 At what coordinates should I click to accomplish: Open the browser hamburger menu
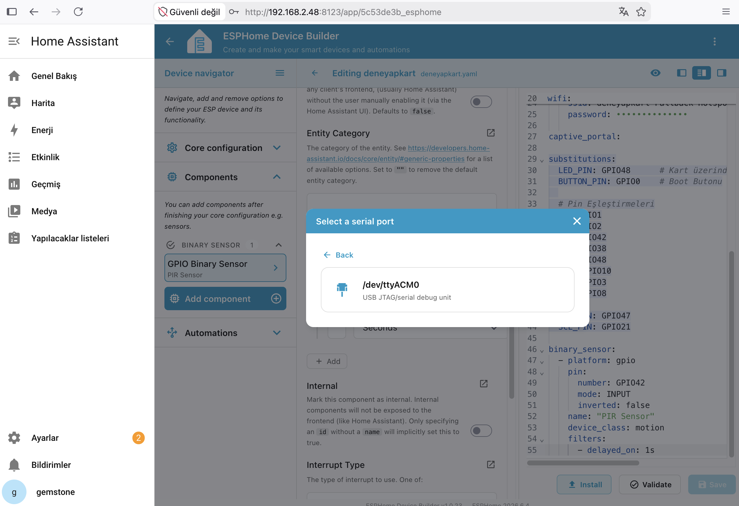point(726,12)
